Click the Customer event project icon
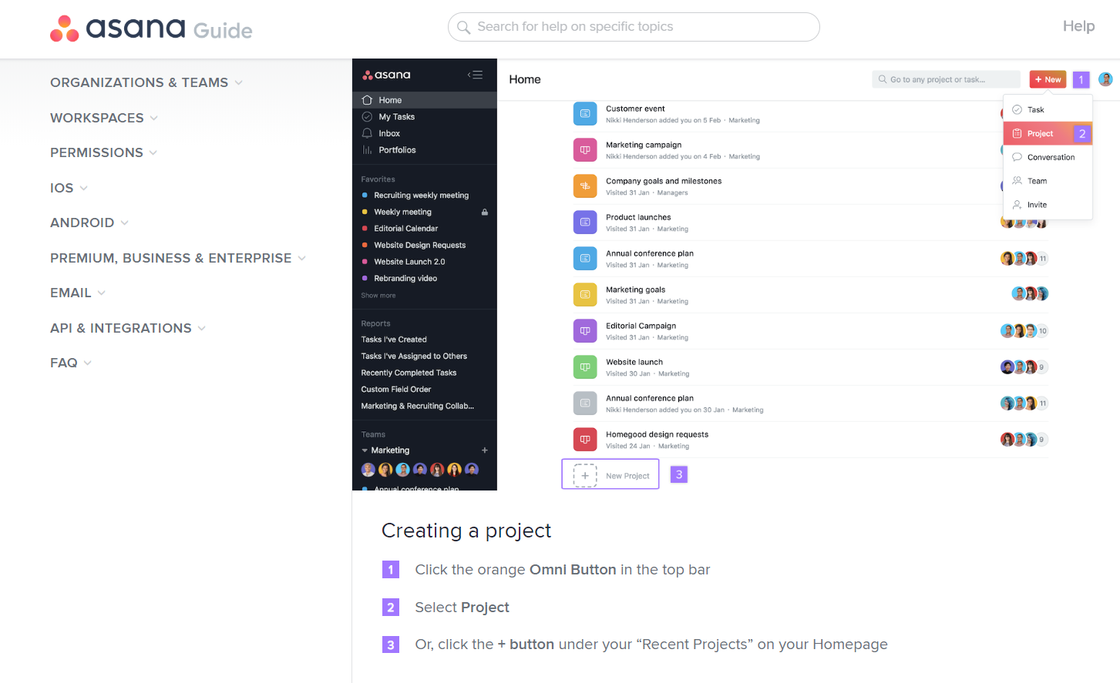The width and height of the screenshot is (1120, 683). click(x=585, y=114)
